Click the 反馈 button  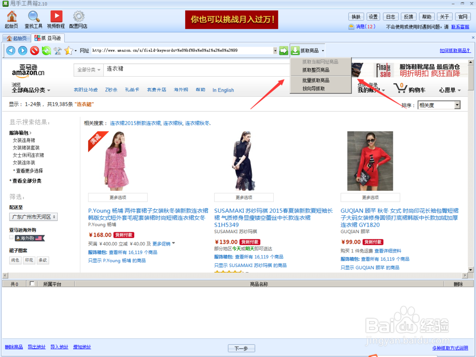click(408, 17)
